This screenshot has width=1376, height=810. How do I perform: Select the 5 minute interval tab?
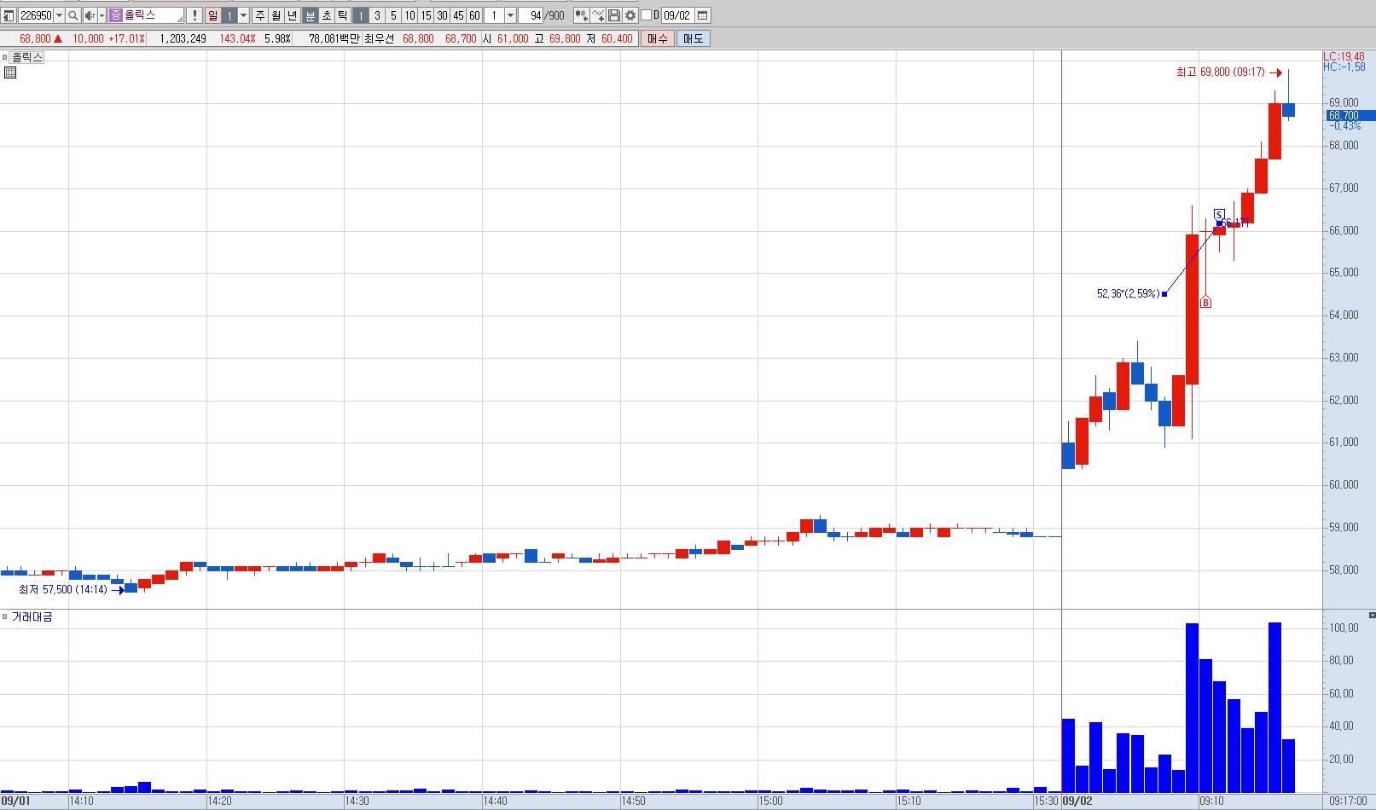coord(393,15)
